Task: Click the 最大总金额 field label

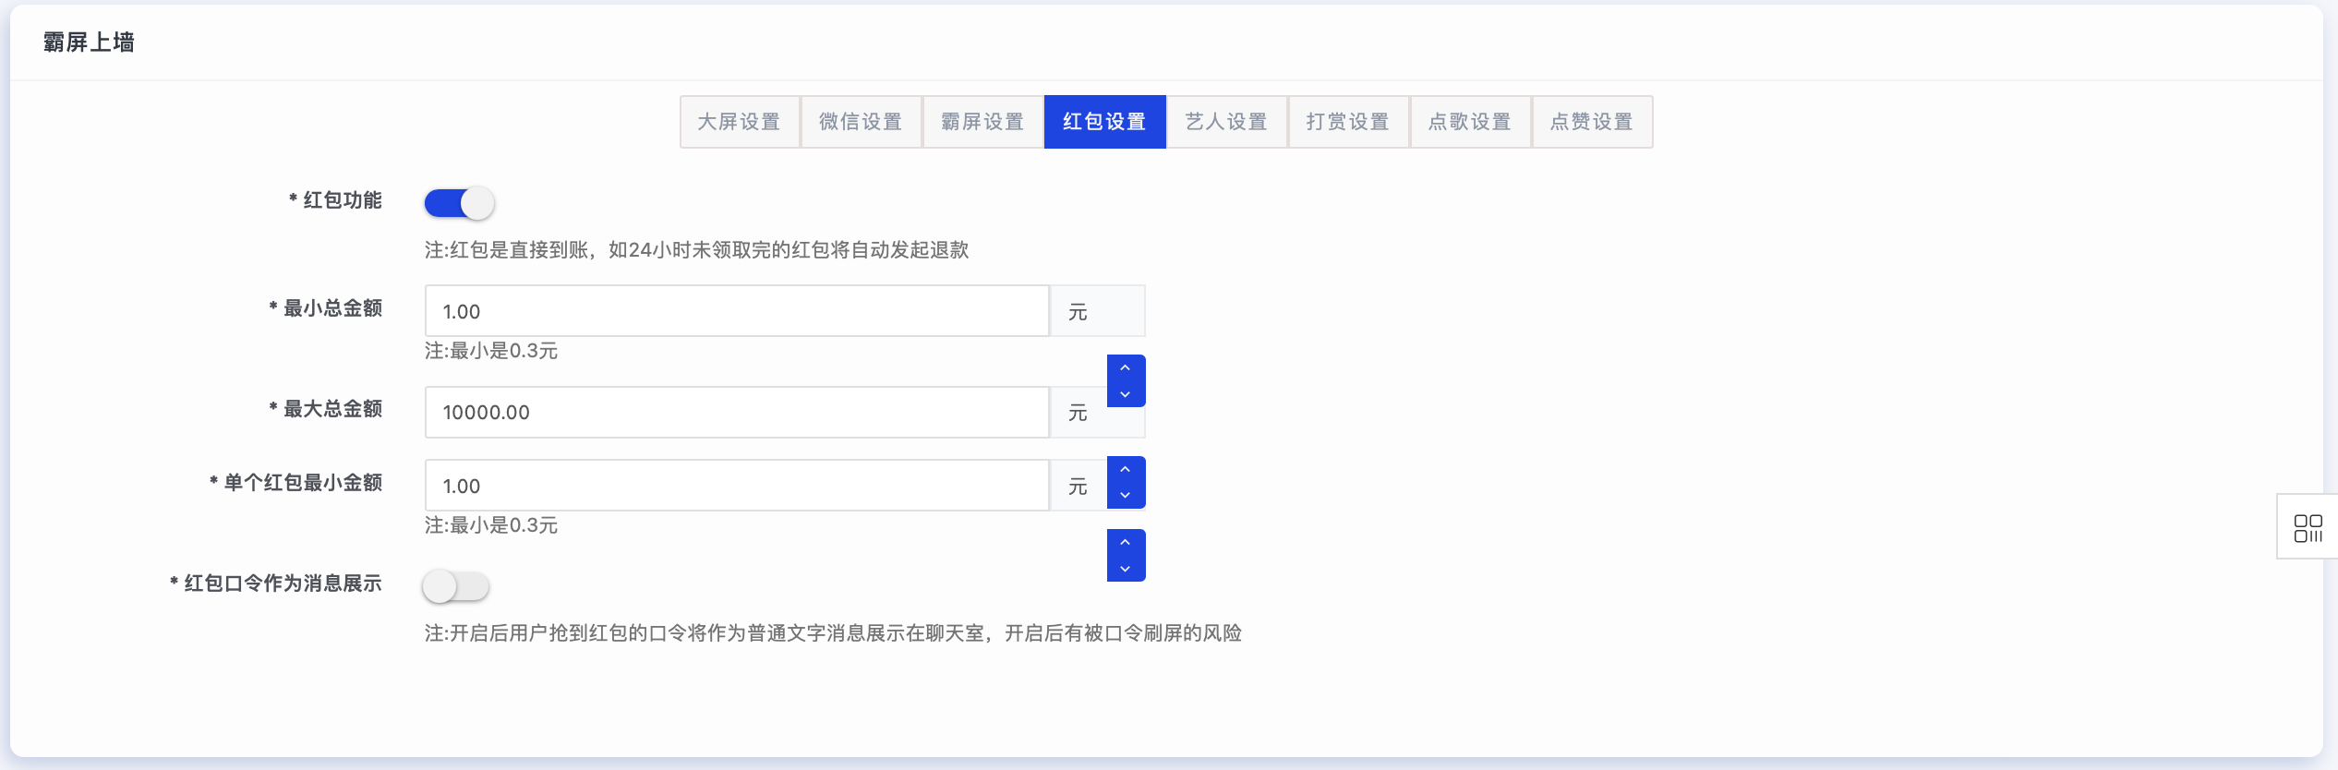Action: pyautogui.click(x=326, y=409)
